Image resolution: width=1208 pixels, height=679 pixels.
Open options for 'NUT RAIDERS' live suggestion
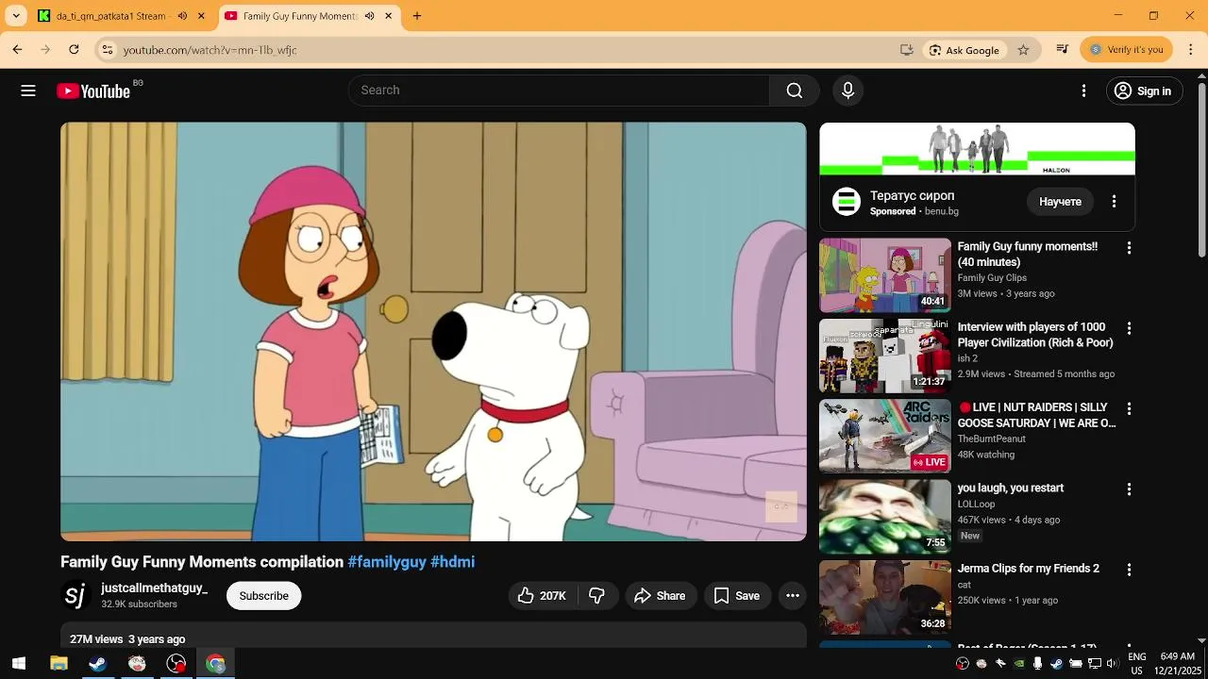coord(1129,409)
